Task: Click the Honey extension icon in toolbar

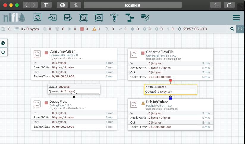Action: (x=76, y=5)
